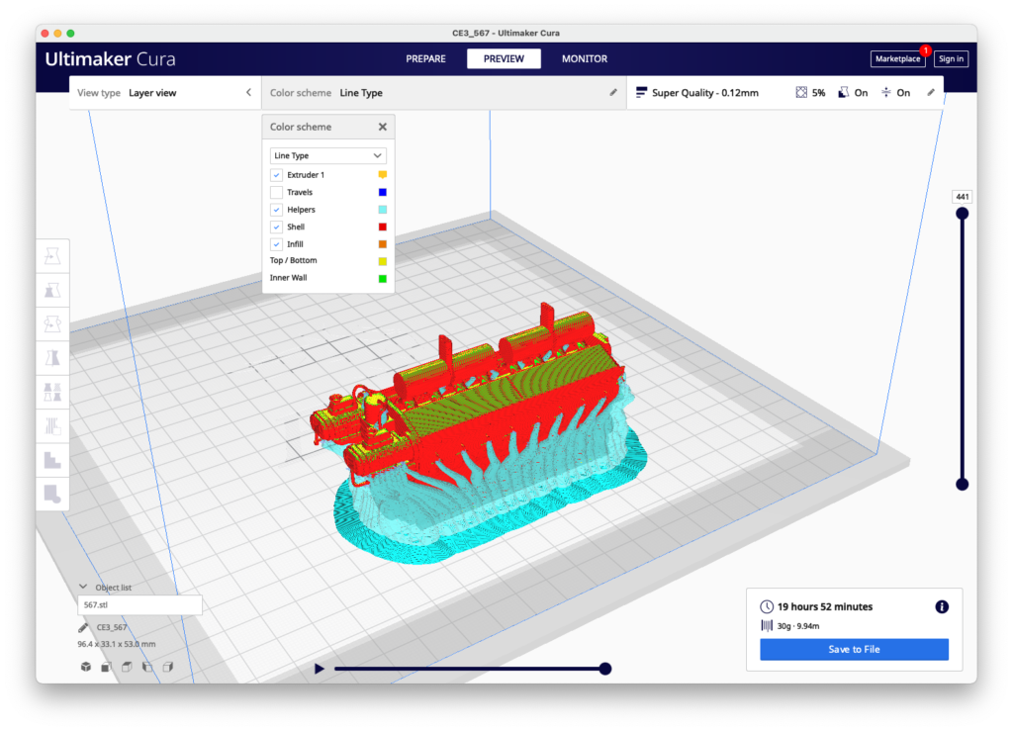Click the 30g · 9.94m material usage

point(798,626)
